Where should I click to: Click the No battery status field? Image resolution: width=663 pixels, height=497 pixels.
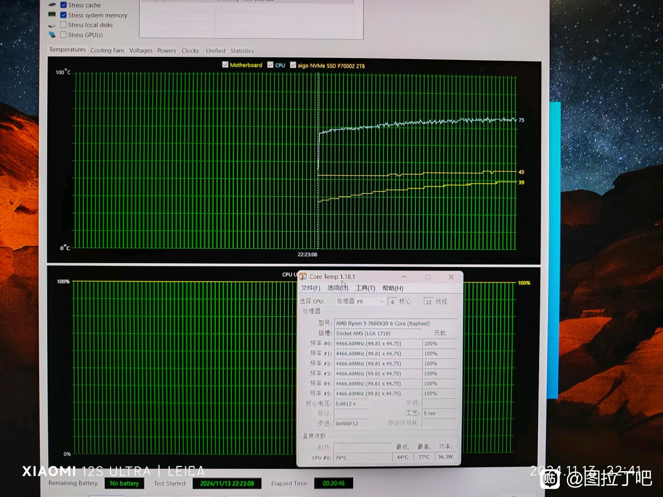(x=124, y=483)
